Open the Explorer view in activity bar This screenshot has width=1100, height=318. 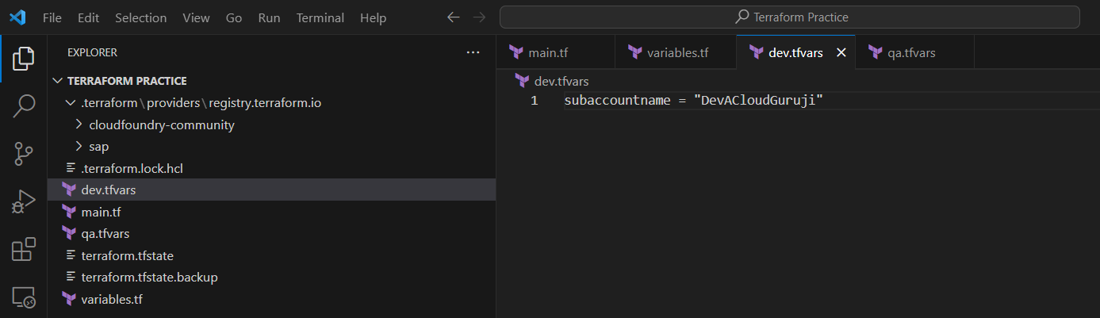[24, 58]
